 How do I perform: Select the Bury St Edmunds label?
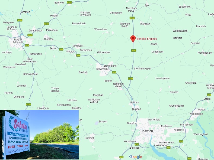pyautogui.click(x=18, y=41)
